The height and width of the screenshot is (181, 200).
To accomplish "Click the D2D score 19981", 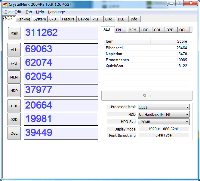I will tap(61, 119).
